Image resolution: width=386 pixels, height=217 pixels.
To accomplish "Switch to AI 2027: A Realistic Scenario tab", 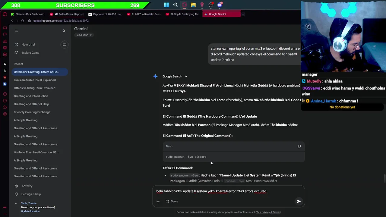I will click(x=144, y=14).
